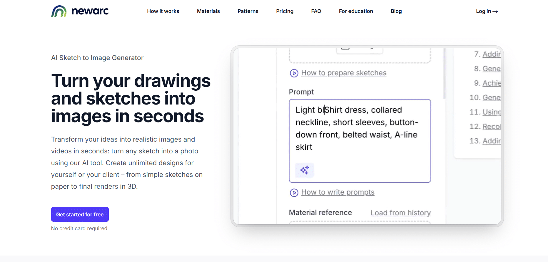Viewport: 548px width, 262px height.
Task: Click inside the Prompt text box
Action: 360,141
